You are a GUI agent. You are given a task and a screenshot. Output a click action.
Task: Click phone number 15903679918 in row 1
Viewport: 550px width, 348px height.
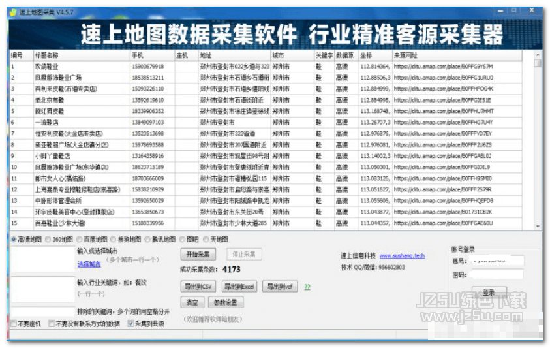click(147, 67)
